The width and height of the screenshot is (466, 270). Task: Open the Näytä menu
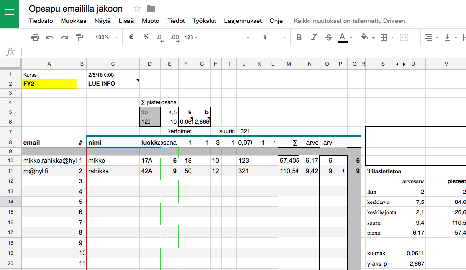(103, 21)
